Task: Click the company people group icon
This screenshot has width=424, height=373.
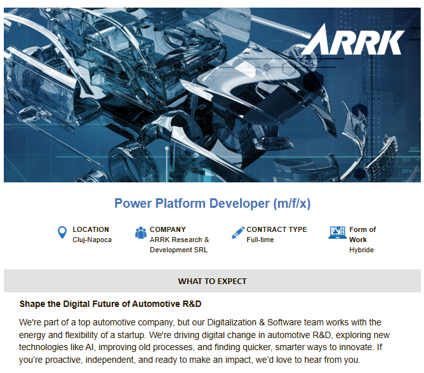Action: [x=140, y=233]
